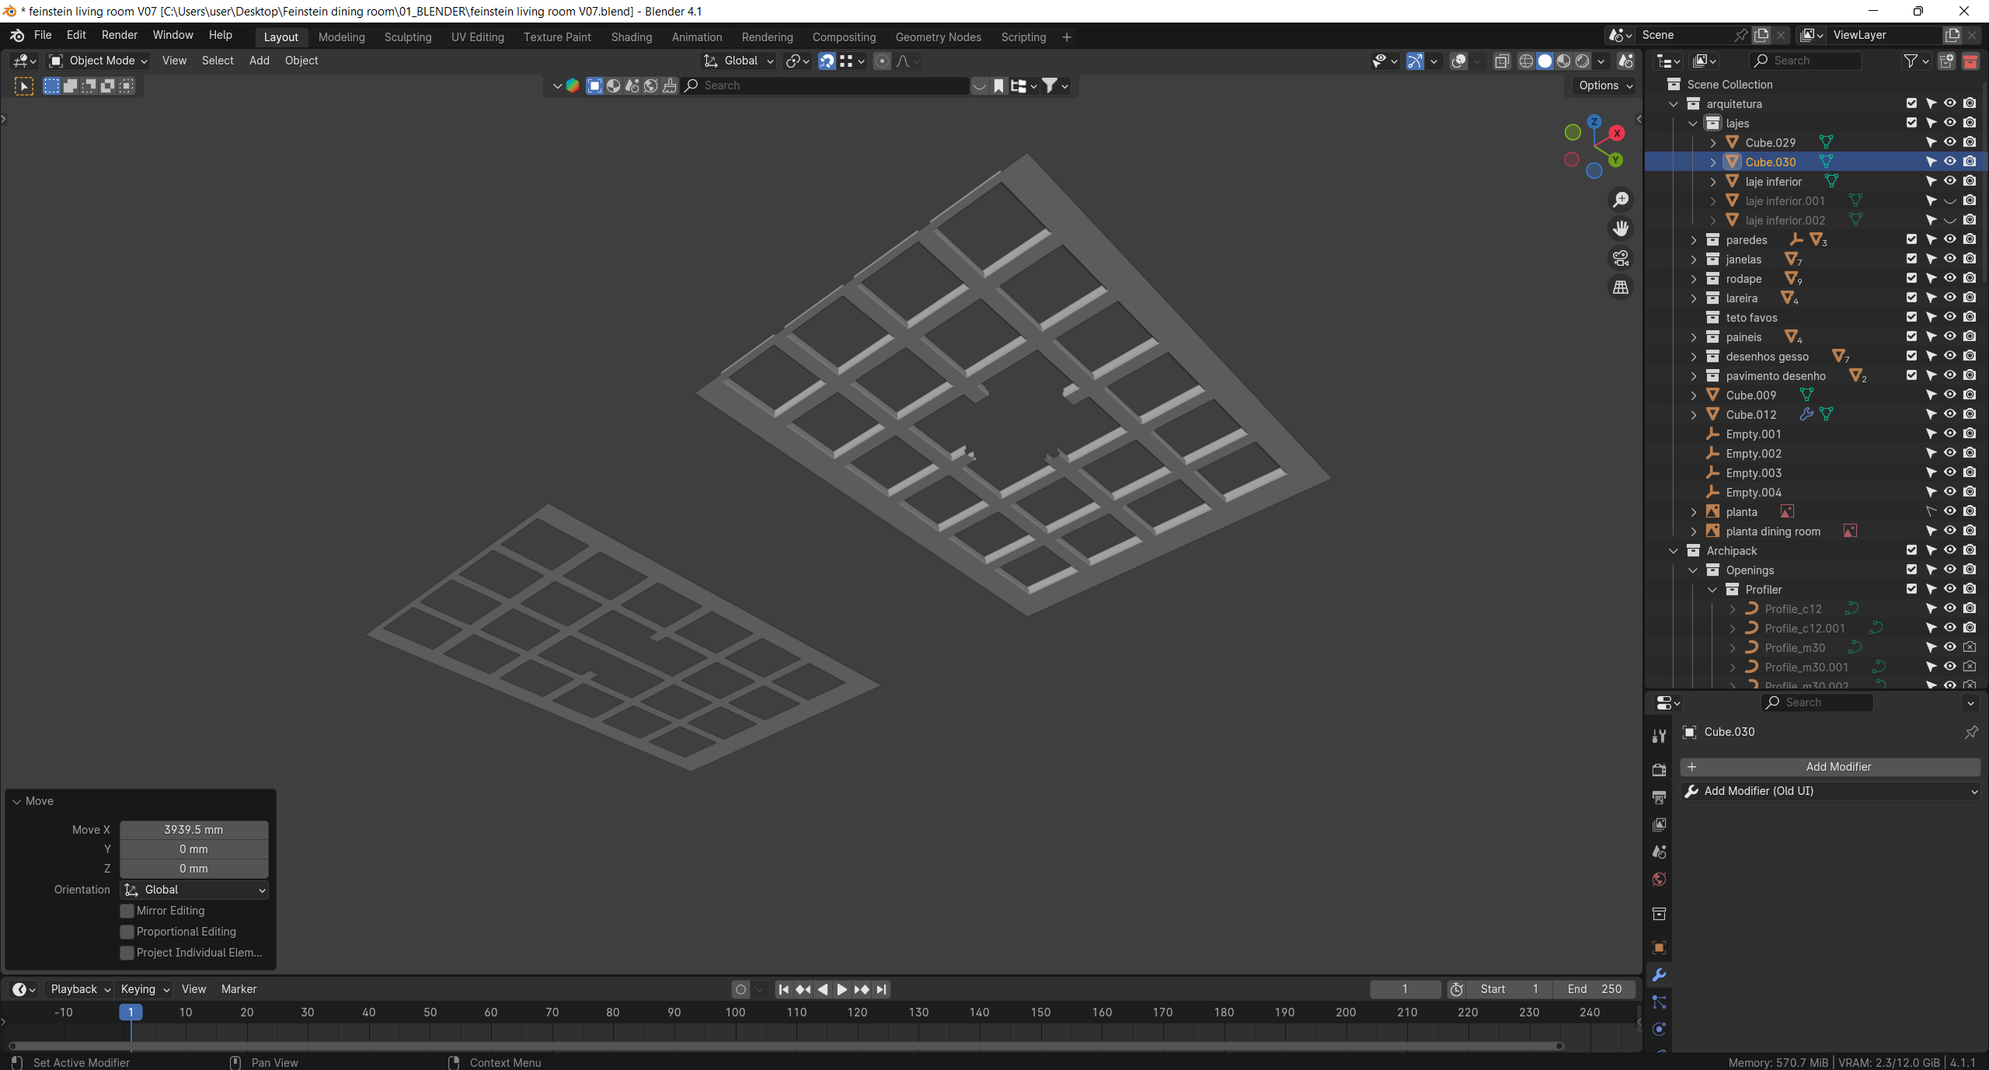The width and height of the screenshot is (1989, 1070).
Task: Enable the Proportional Editing checkbox
Action: click(127, 932)
